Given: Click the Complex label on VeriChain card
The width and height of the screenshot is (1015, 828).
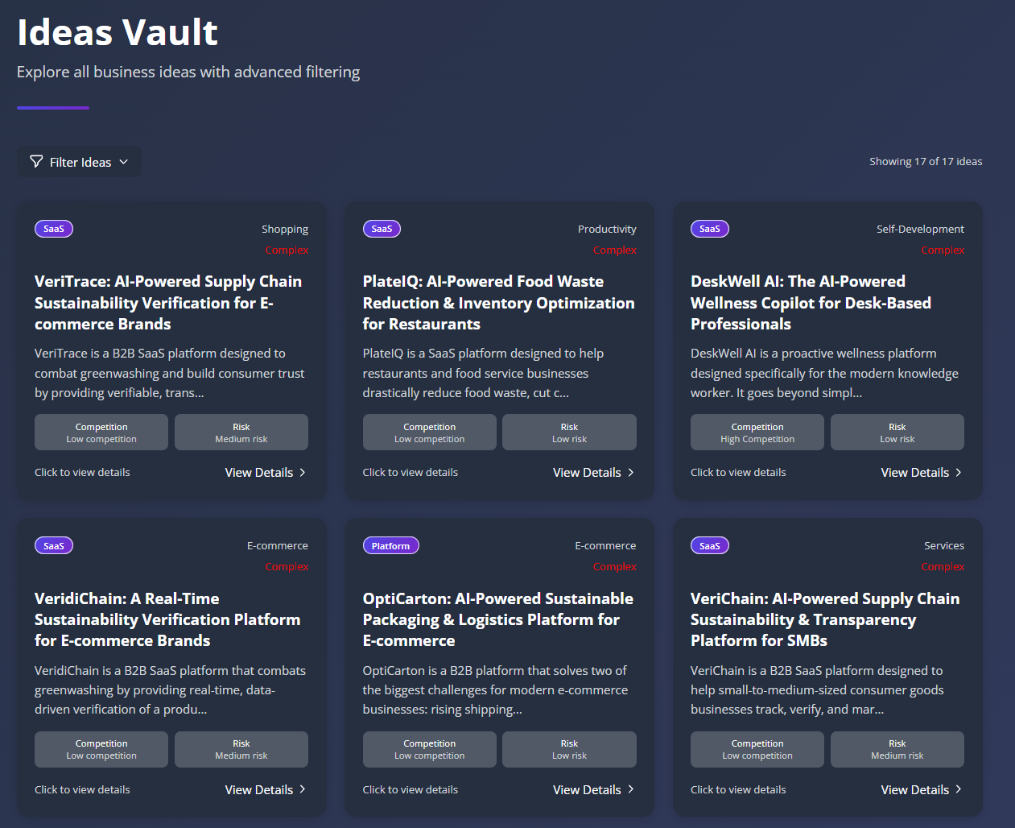Looking at the screenshot, I should point(943,567).
